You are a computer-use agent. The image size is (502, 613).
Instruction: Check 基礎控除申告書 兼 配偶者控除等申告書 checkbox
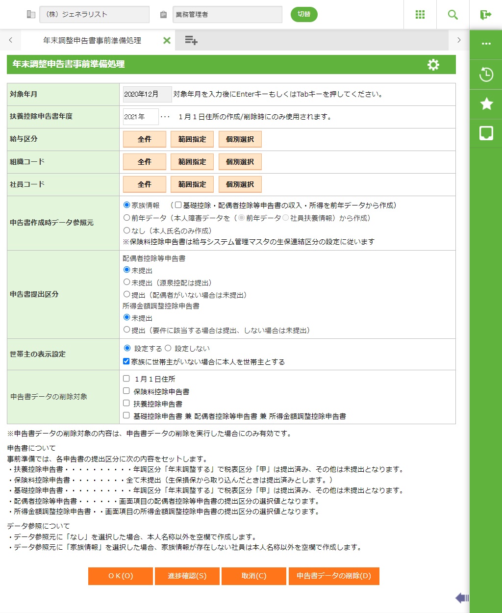[126, 416]
